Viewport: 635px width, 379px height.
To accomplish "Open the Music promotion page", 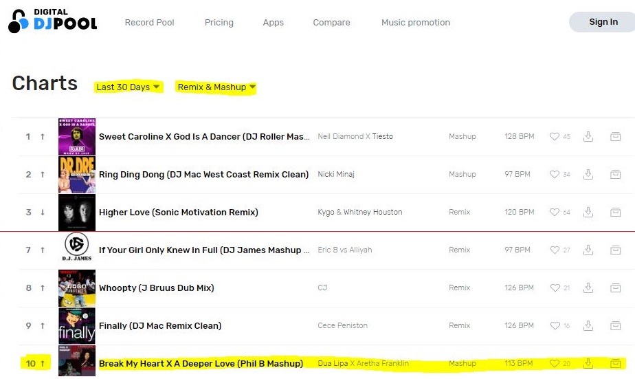I will click(416, 22).
